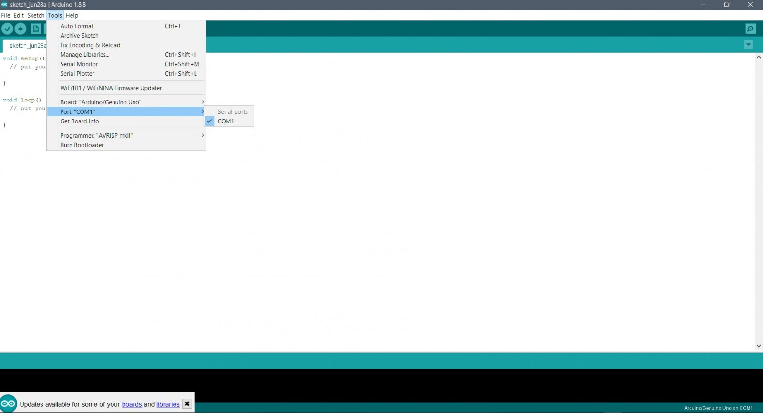Dismiss the updates available notification

point(187,403)
